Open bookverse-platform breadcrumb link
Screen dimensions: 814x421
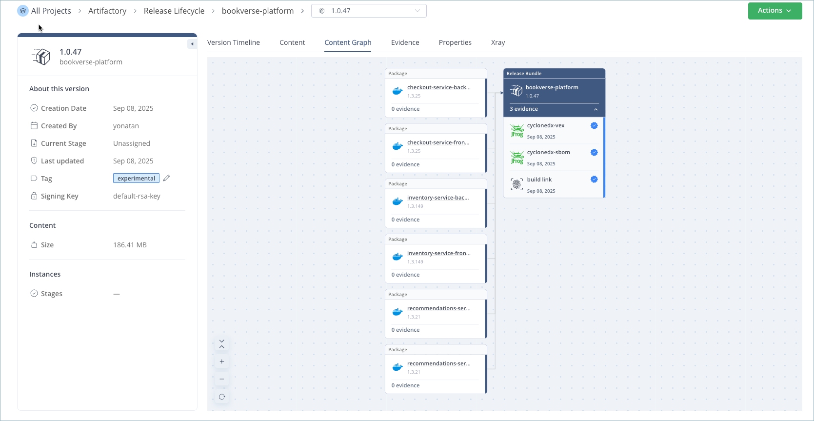pyautogui.click(x=258, y=11)
